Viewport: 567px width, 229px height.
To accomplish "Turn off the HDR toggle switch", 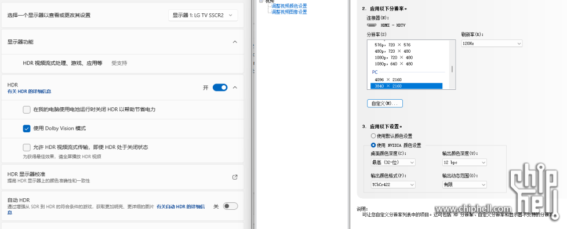I will click(x=220, y=88).
